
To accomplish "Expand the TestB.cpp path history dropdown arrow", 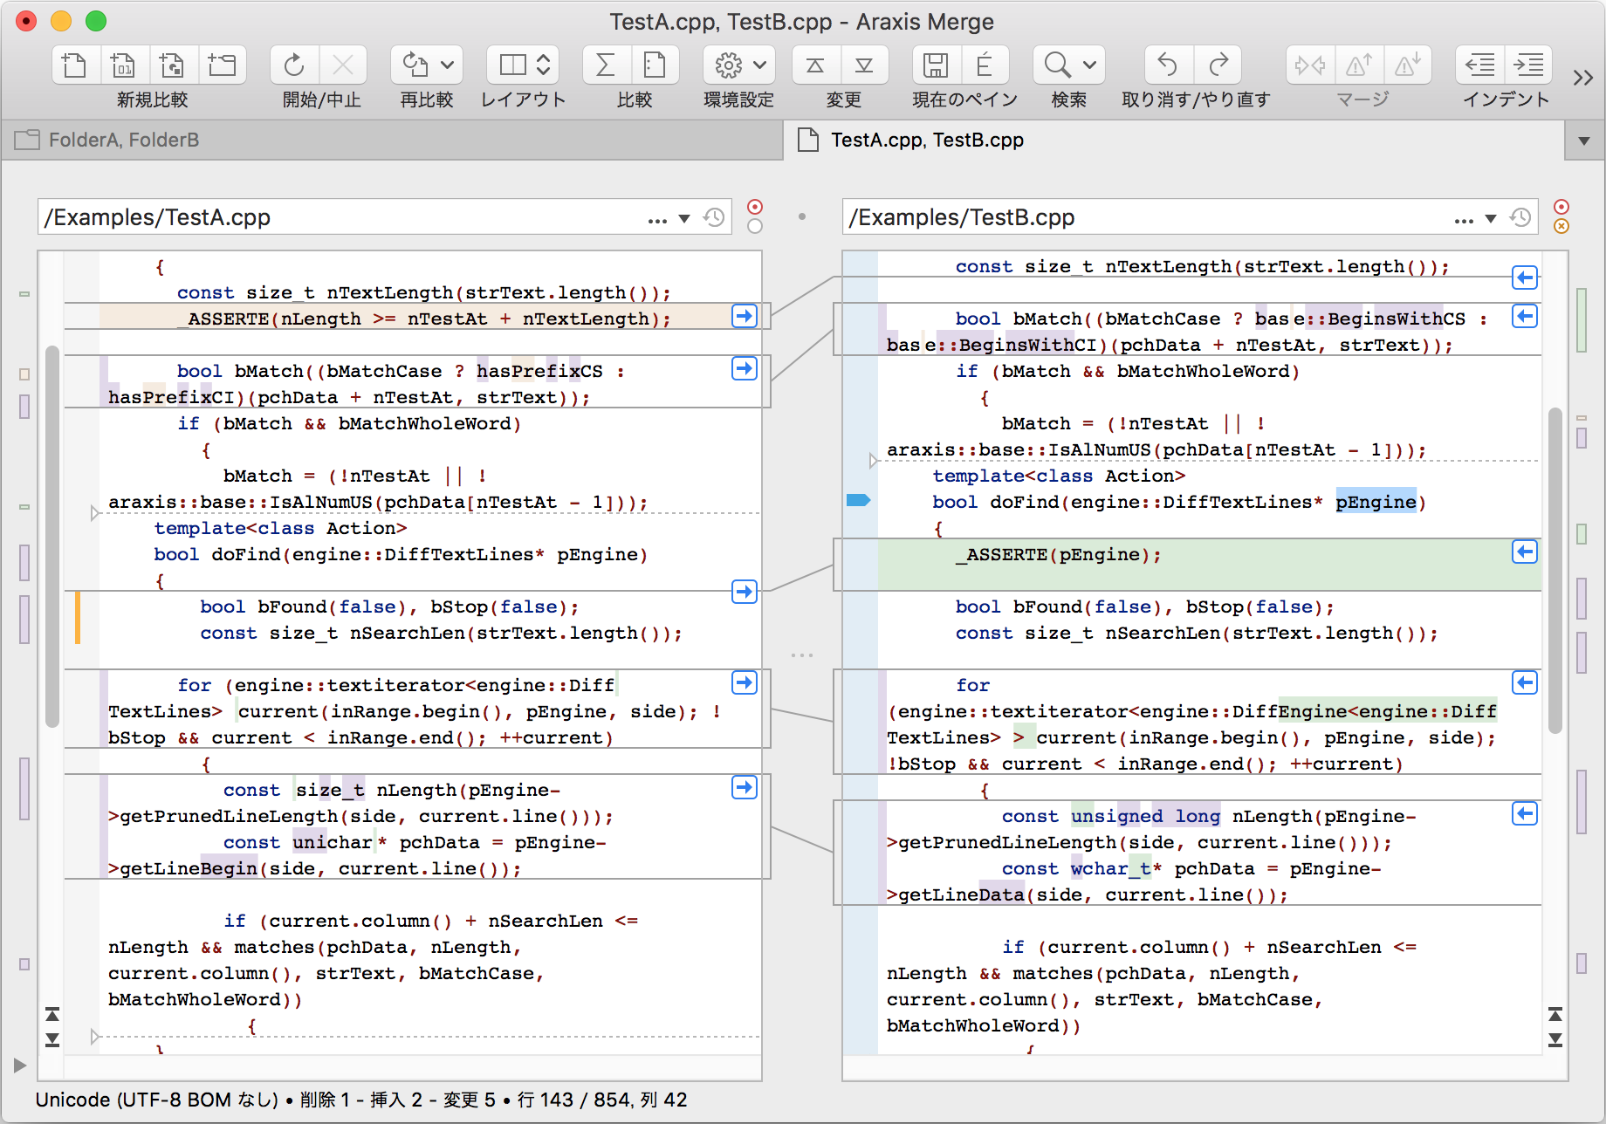I will [x=1491, y=218].
